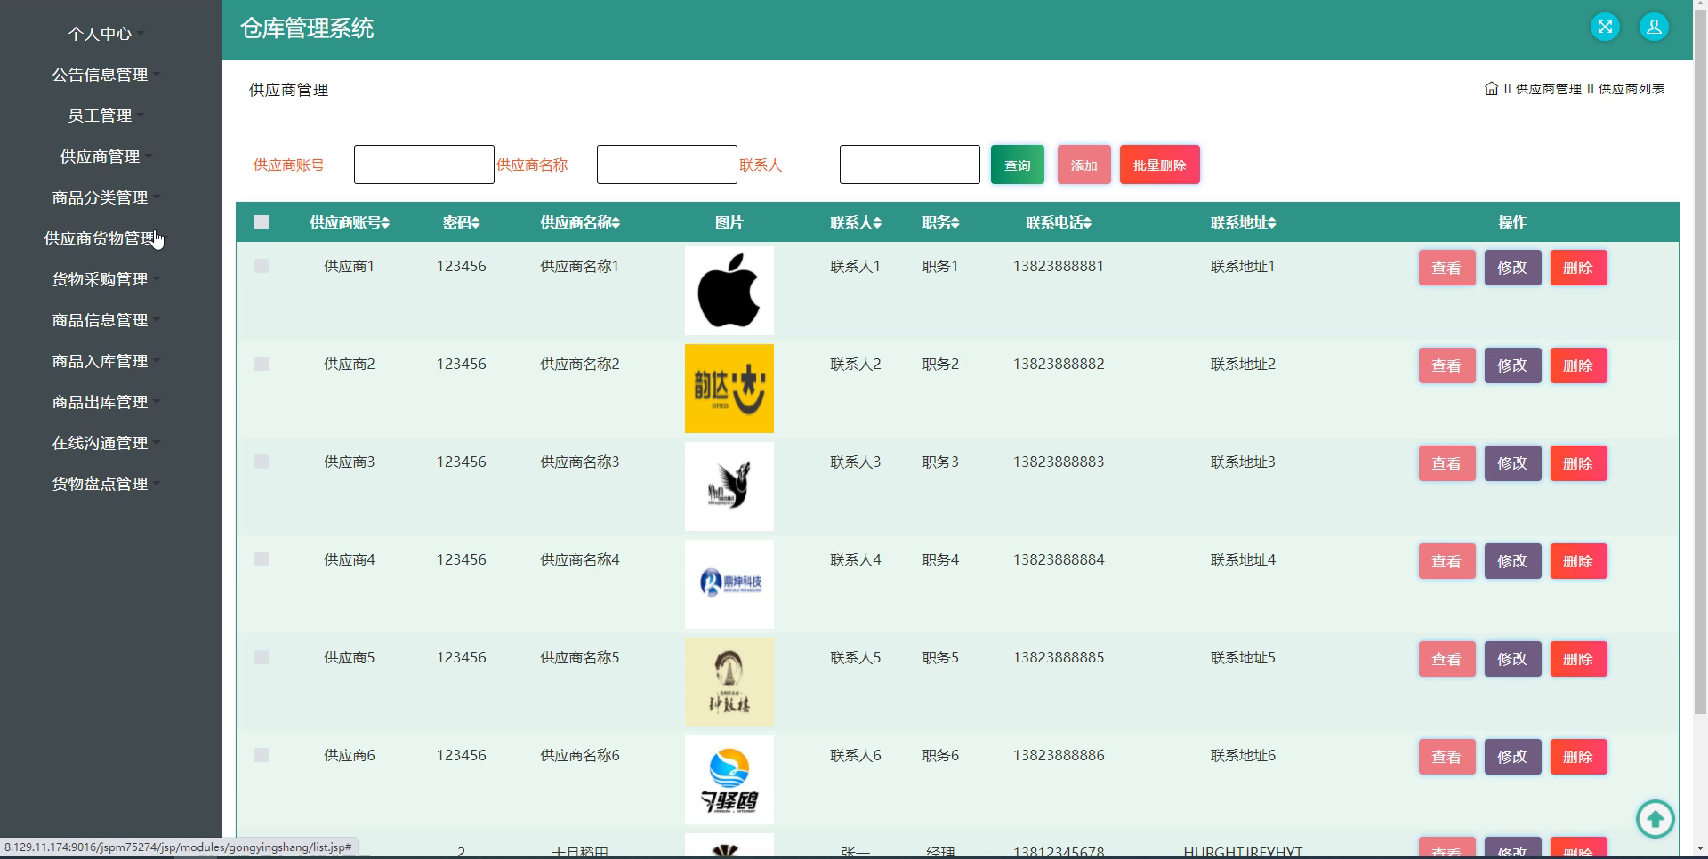Screen dimensions: 1708x859
Task: Expand the 个人中心 sidebar menu
Action: (x=106, y=34)
